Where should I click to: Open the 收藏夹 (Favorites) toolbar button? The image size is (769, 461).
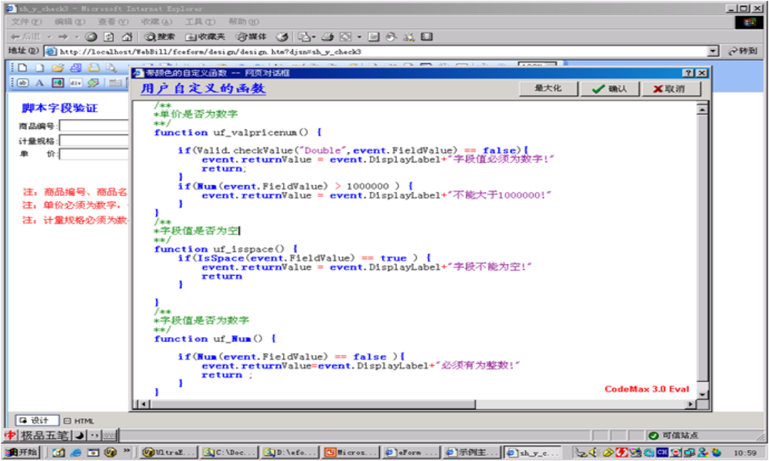coord(205,37)
